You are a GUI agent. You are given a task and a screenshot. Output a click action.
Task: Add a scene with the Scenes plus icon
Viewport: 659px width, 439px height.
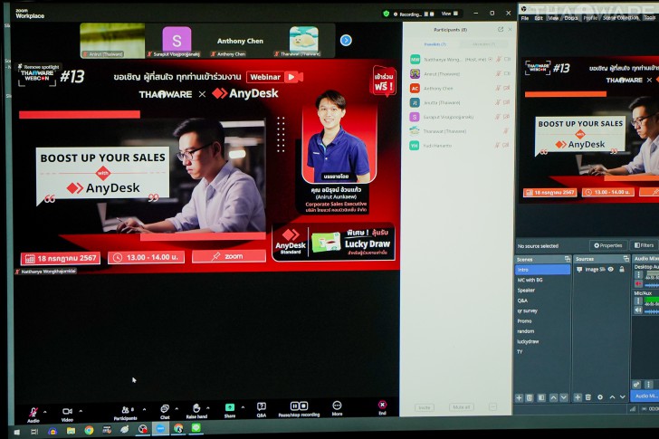click(519, 398)
